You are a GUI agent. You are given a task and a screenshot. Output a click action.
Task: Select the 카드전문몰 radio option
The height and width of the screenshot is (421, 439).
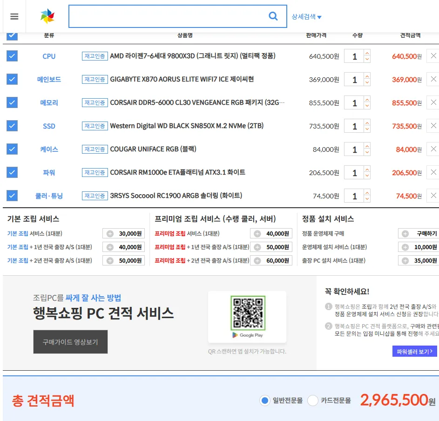[313, 401]
